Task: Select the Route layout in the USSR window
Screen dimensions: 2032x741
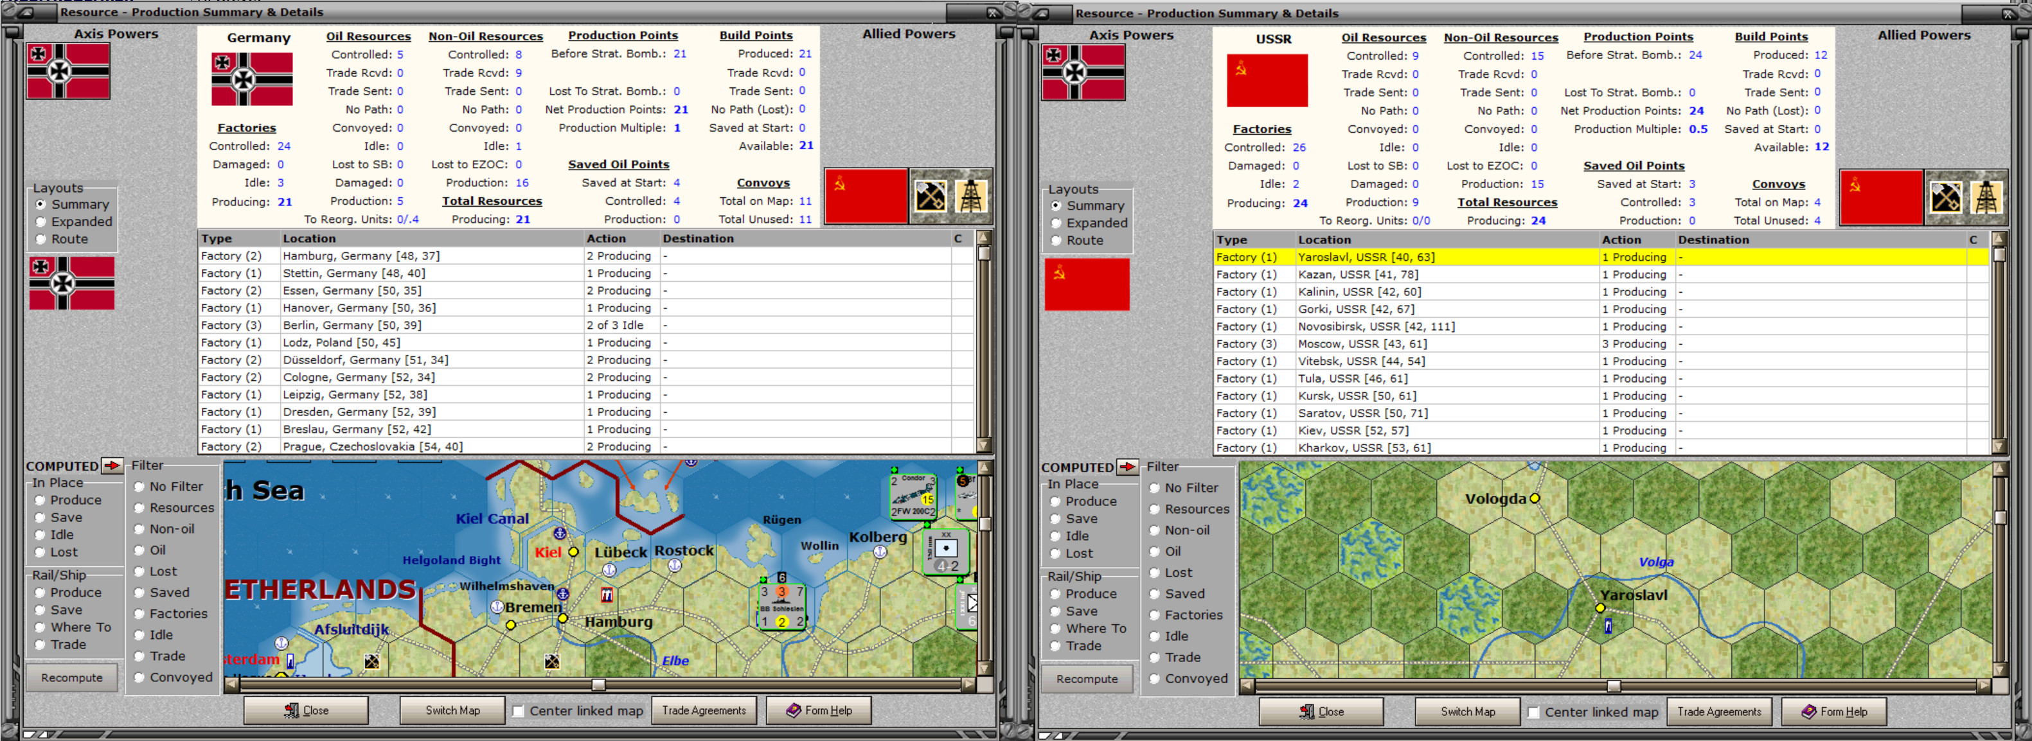Action: 1056,240
